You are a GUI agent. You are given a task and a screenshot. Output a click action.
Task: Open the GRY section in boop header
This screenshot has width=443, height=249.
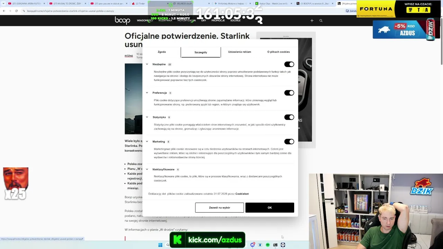[x=204, y=20]
